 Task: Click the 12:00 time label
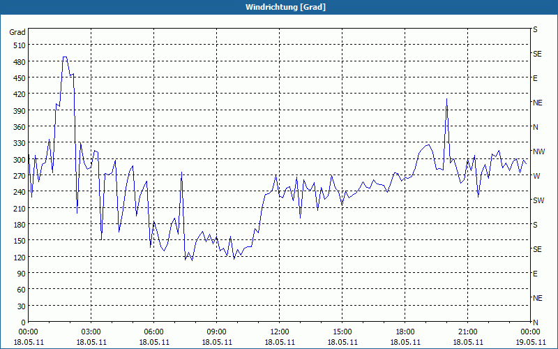(x=280, y=332)
